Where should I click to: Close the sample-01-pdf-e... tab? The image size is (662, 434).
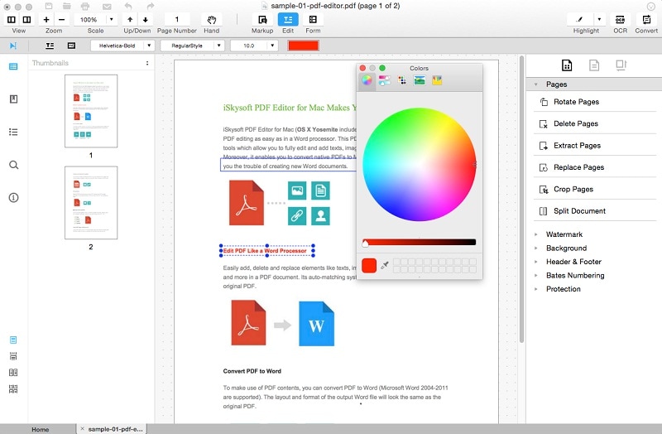click(x=82, y=428)
